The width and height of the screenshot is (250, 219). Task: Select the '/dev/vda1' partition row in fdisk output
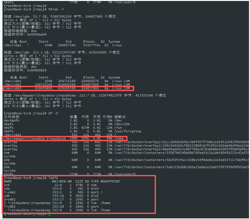click(63, 45)
